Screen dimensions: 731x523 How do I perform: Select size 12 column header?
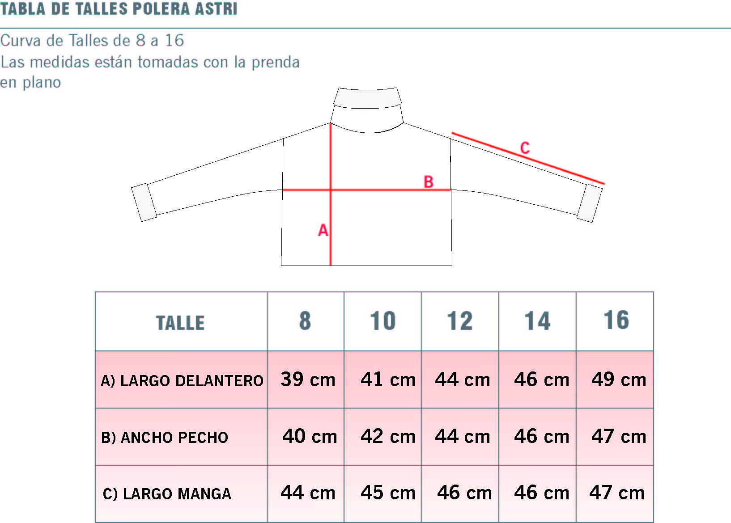[x=460, y=321]
